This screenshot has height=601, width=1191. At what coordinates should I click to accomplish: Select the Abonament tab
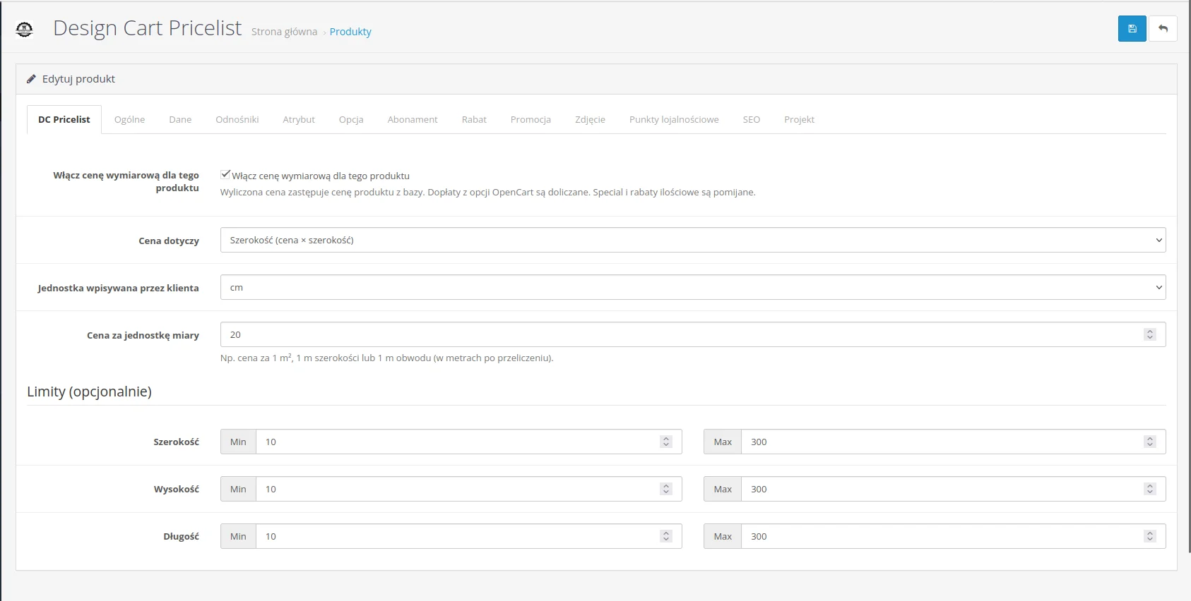point(413,119)
